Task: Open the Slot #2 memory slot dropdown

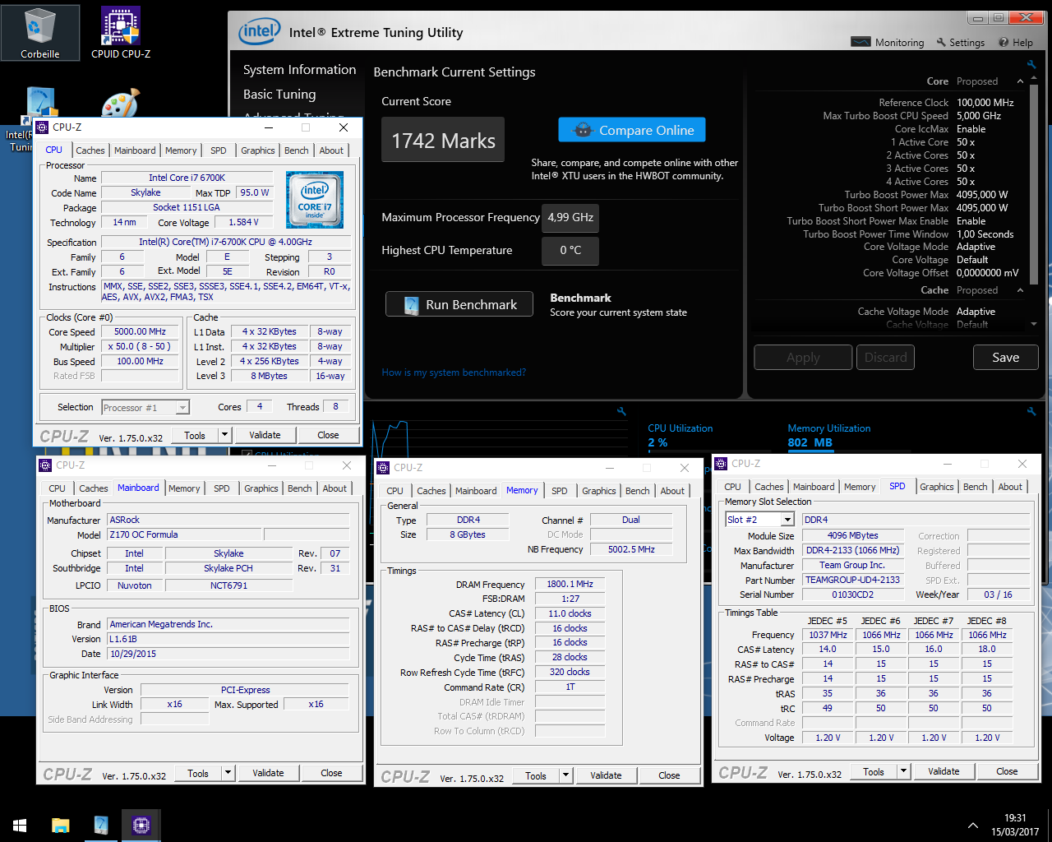Action: [x=787, y=520]
